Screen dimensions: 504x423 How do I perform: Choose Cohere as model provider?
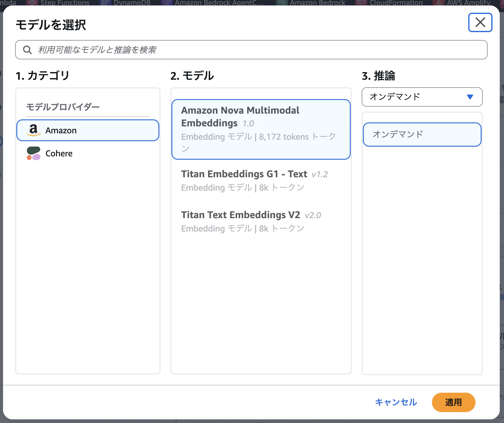coord(88,153)
